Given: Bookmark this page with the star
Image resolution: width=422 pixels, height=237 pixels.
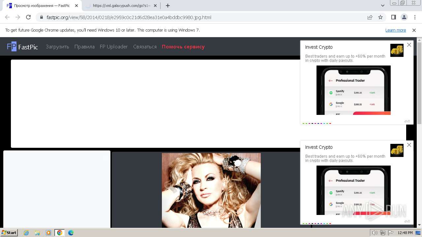Looking at the screenshot, I should (380, 17).
